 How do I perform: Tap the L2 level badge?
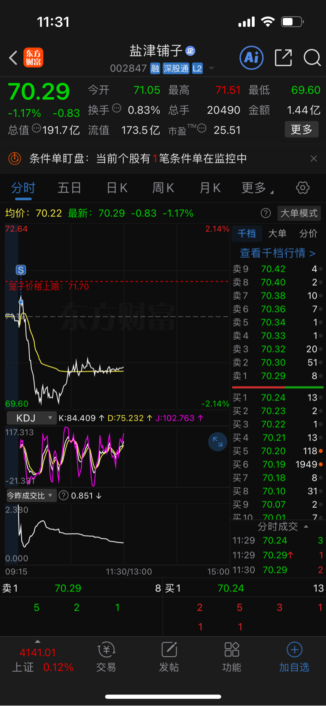(197, 68)
